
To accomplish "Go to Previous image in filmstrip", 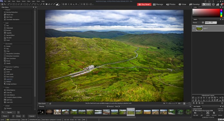I will point(110,107).
